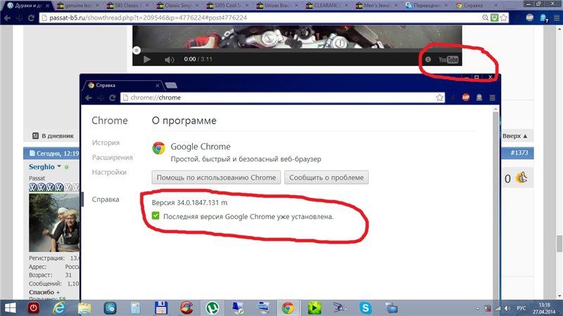Screen dimensions: 563x316
Task: Click the video progress bar scrubber
Action: [x=137, y=49]
